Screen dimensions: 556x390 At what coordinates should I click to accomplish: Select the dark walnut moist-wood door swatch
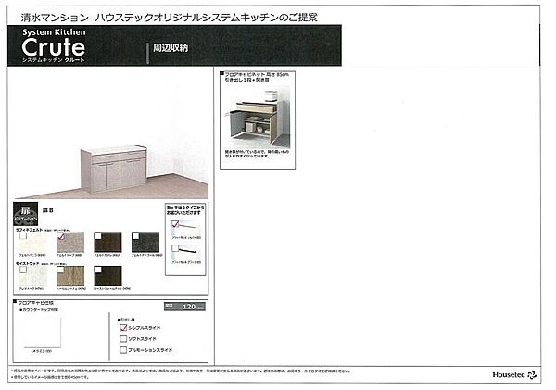(x=107, y=276)
